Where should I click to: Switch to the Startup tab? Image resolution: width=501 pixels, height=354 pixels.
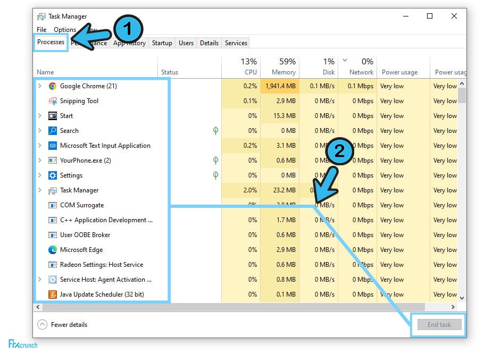[162, 43]
